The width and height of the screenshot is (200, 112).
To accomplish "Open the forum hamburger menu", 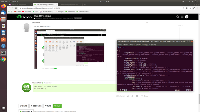I will click(x=182, y=17).
